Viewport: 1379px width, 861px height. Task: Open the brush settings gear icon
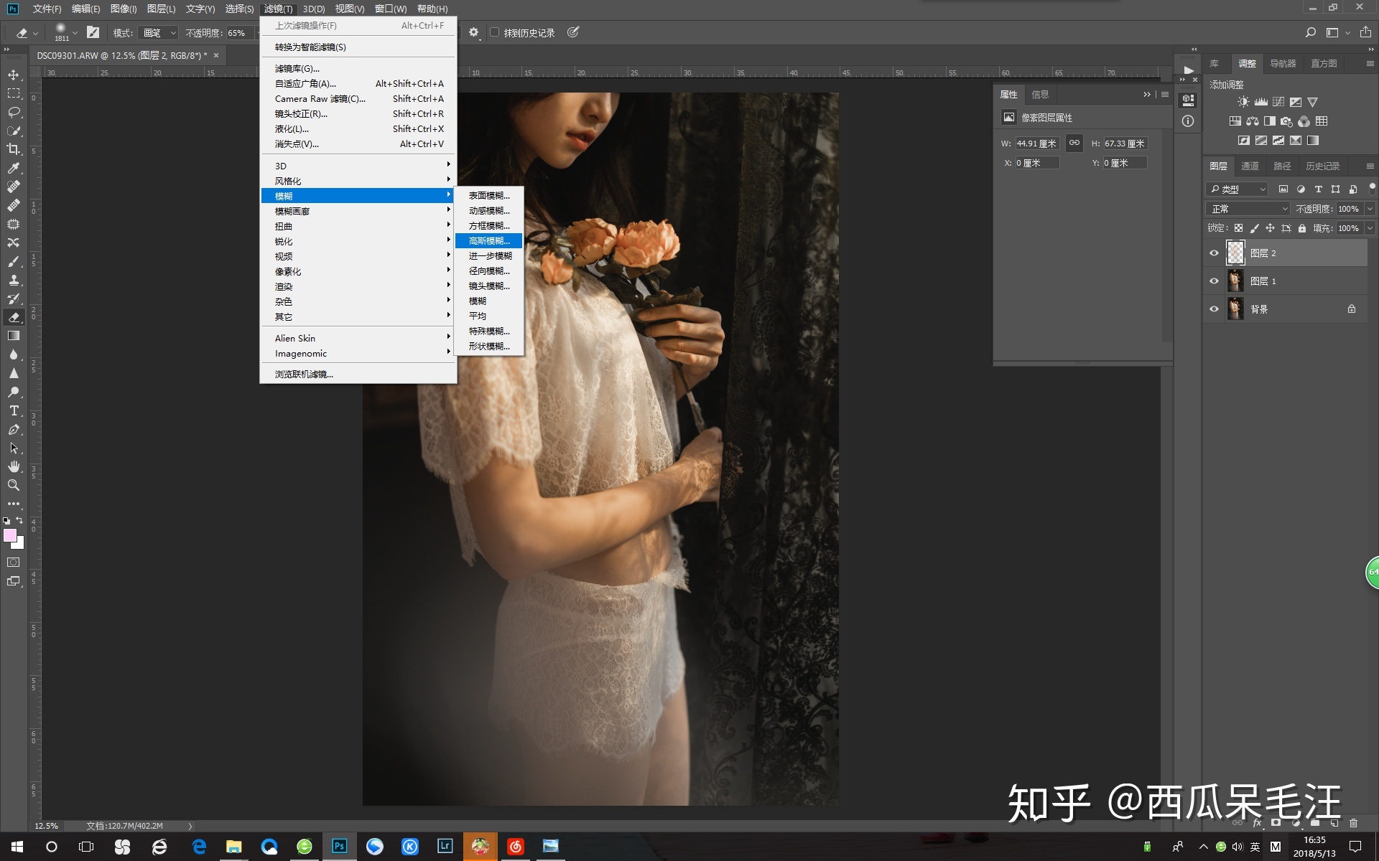tap(473, 32)
